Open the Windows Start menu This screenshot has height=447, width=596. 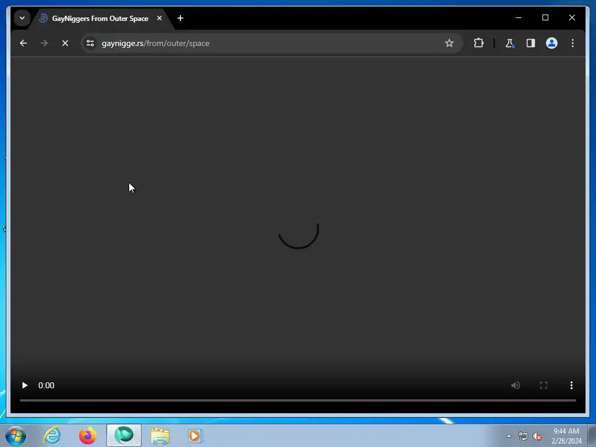pos(16,435)
